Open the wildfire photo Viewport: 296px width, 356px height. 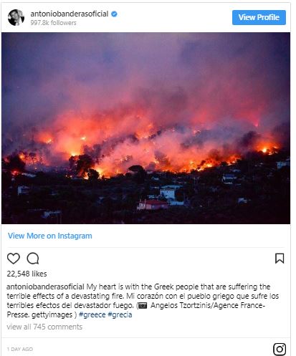click(x=145, y=128)
